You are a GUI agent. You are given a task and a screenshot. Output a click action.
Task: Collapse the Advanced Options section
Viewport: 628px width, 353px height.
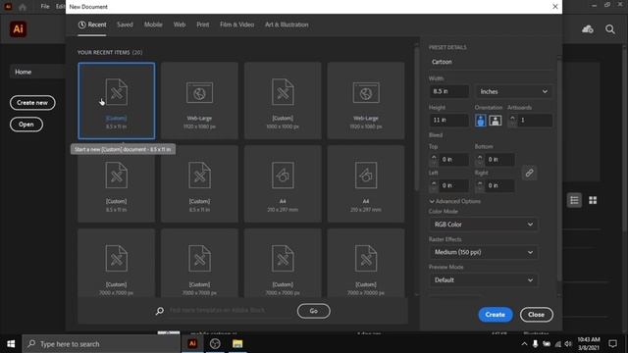(455, 201)
